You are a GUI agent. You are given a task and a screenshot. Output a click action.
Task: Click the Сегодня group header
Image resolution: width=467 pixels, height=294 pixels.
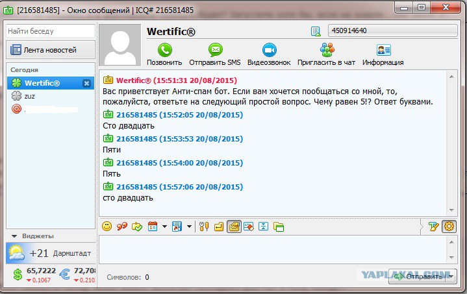click(x=24, y=70)
